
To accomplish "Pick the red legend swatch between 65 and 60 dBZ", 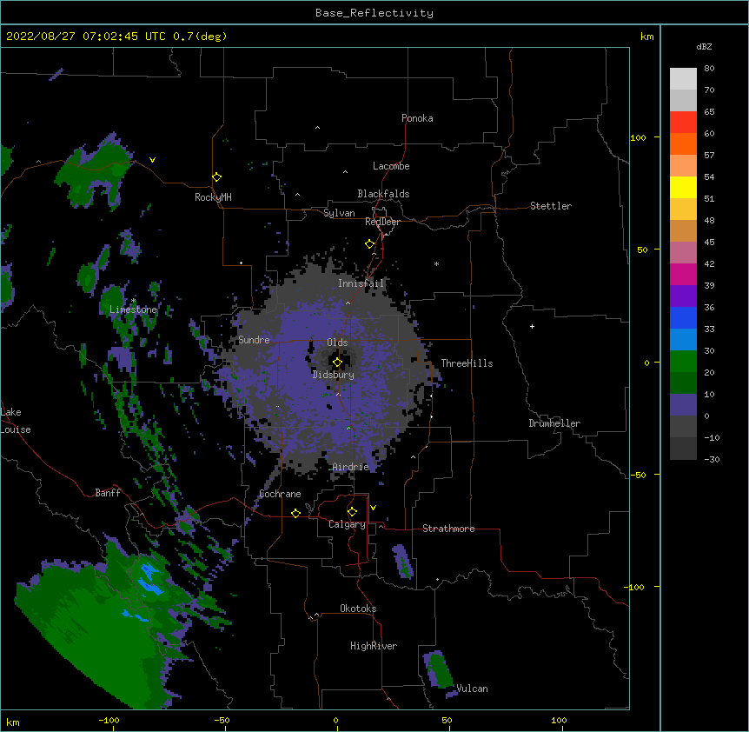I will tap(683, 122).
